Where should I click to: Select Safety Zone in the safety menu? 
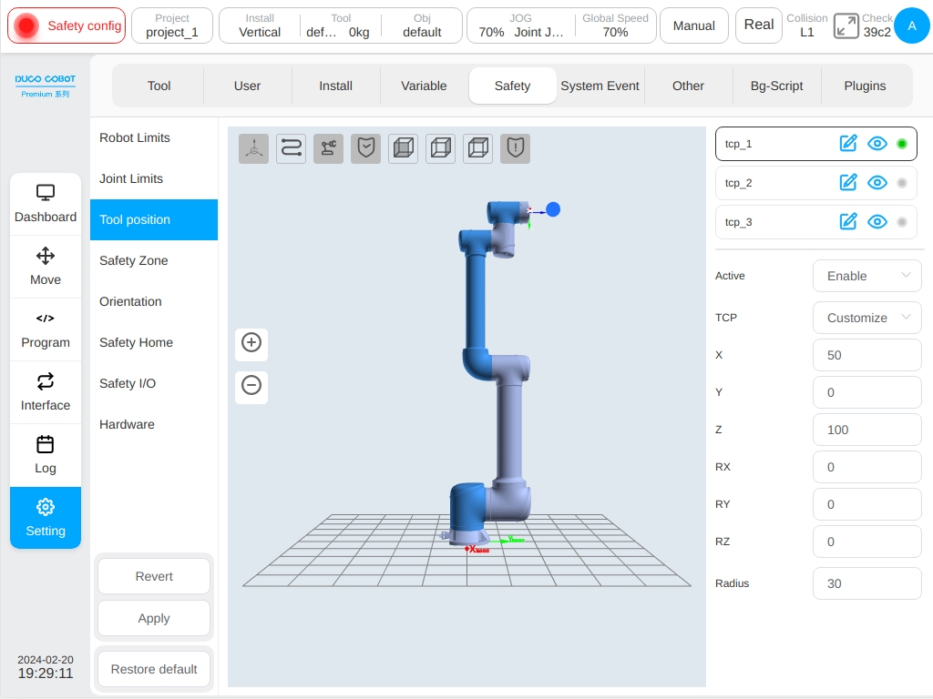[153, 261]
